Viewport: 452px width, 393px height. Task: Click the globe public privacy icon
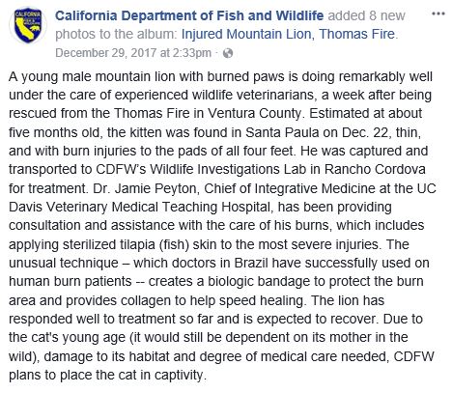[228, 53]
